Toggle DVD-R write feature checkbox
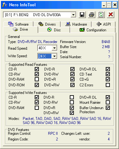Image resolution: width=119 pixels, height=149 pixels. [x=72, y=97]
